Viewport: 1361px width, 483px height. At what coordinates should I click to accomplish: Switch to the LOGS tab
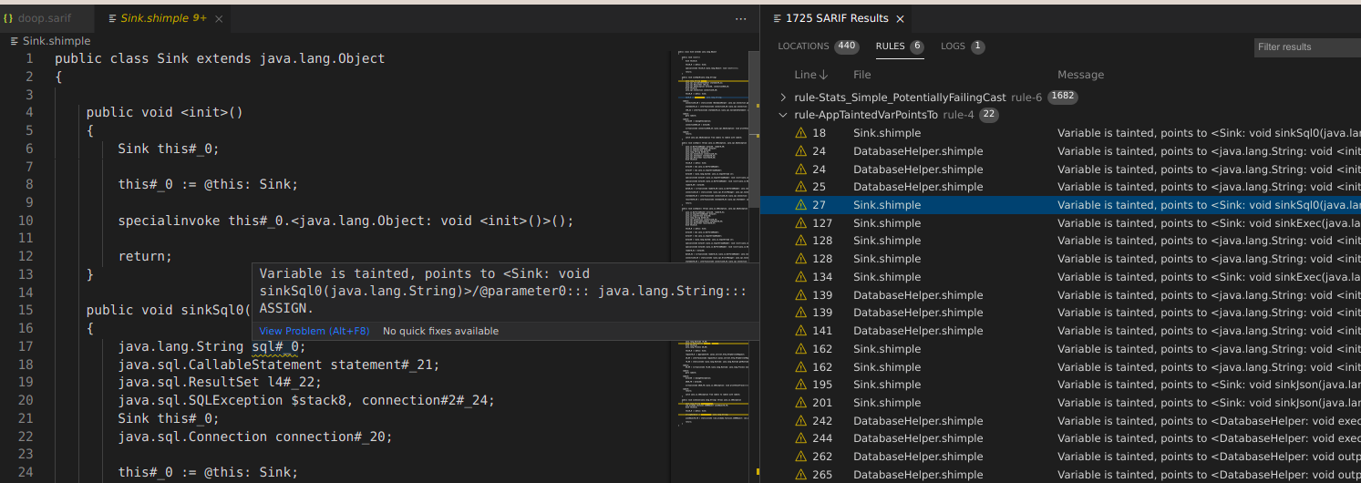963,46
